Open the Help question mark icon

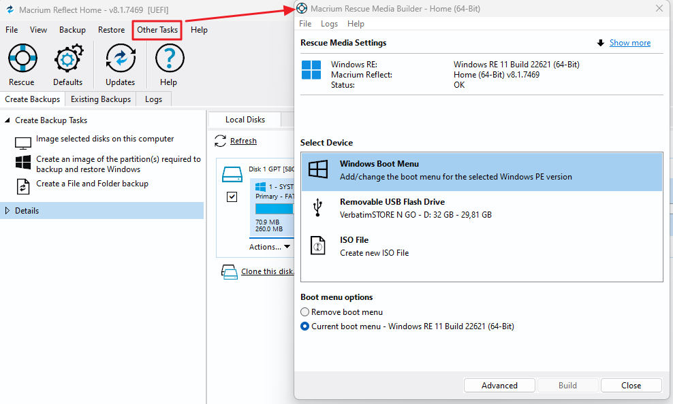(x=170, y=58)
